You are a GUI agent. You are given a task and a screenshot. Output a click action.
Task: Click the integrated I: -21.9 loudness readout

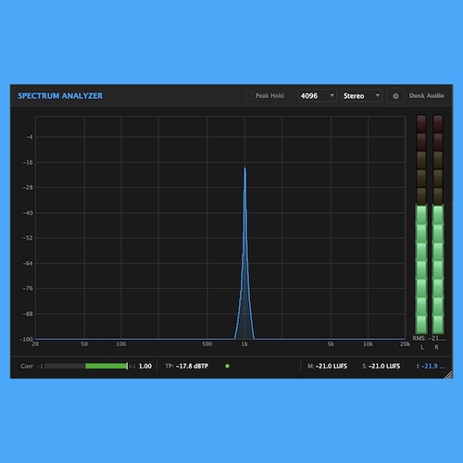431,366
